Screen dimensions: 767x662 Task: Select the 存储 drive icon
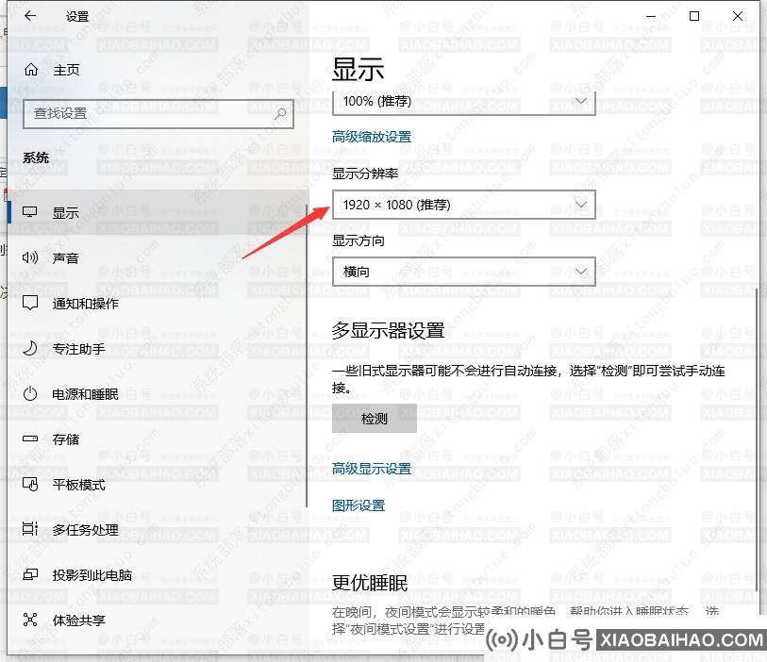30,439
